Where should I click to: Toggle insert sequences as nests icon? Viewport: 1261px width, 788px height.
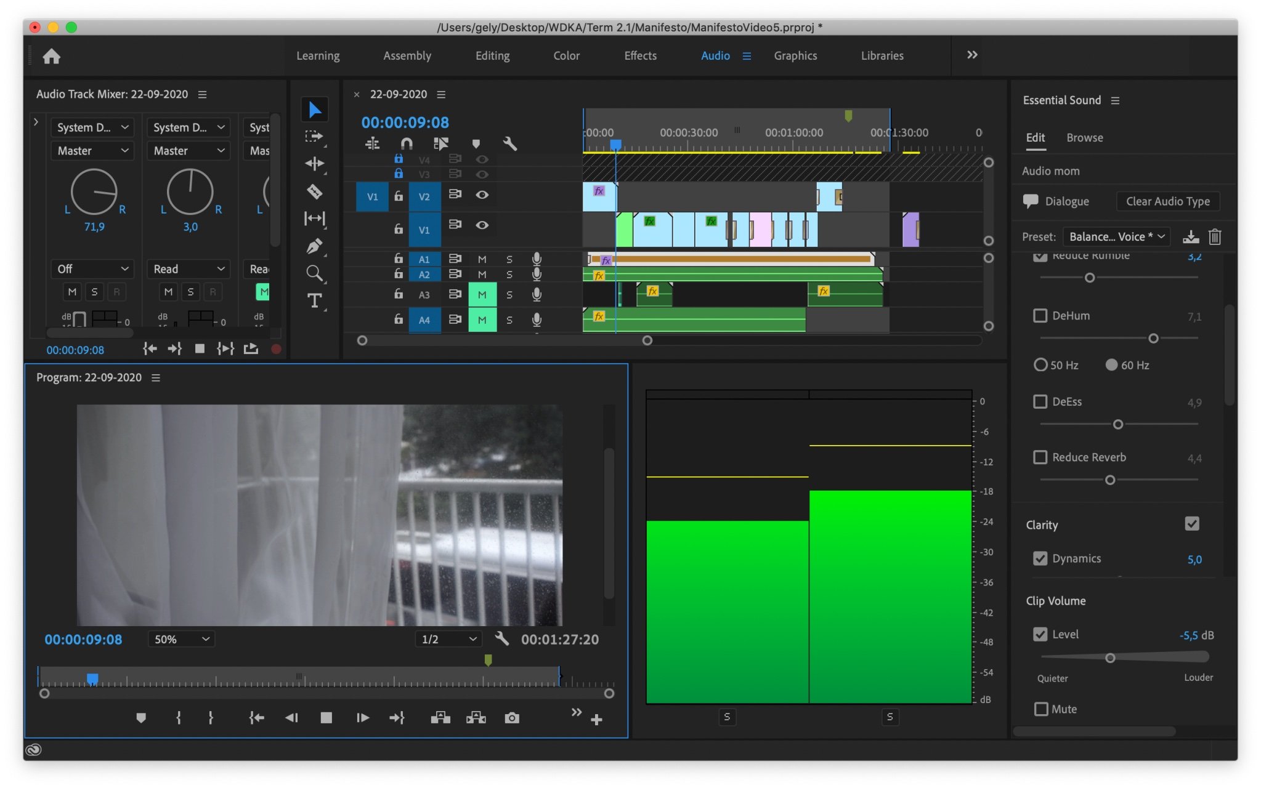(x=373, y=143)
